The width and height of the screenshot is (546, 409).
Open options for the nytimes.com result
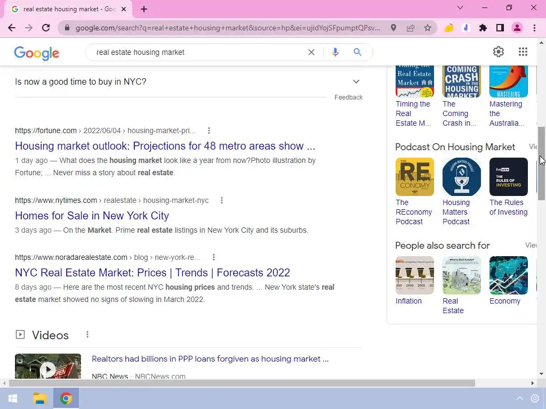point(221,200)
